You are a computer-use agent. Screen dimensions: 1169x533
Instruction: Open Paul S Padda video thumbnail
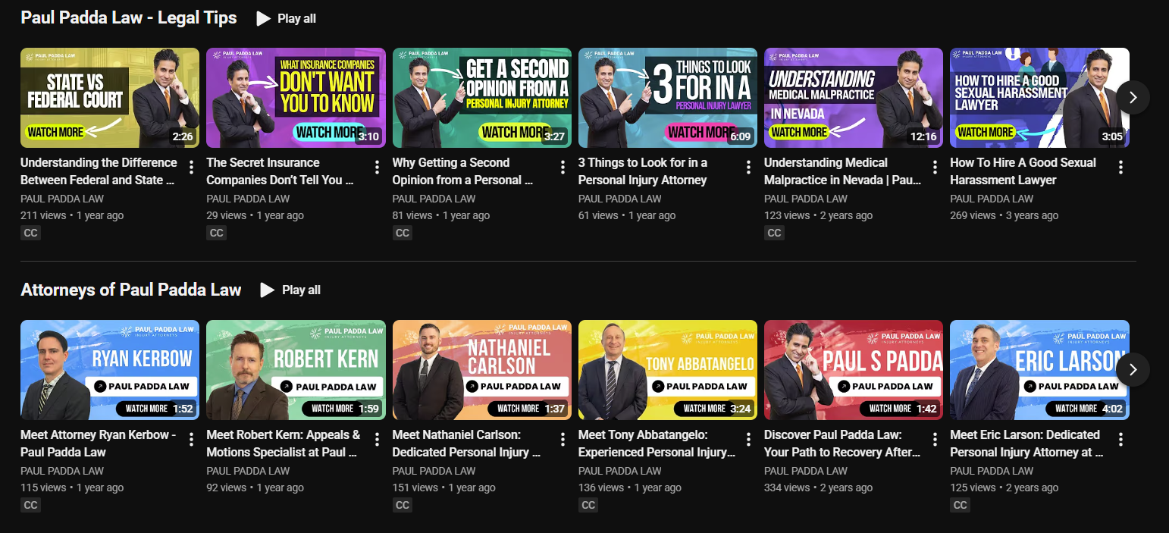[854, 370]
